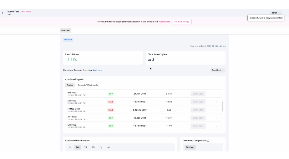Viewport: 289px width, 159px height.
Task: Click the Total Auto-Copiers people icon
Action: [x=150, y=60]
